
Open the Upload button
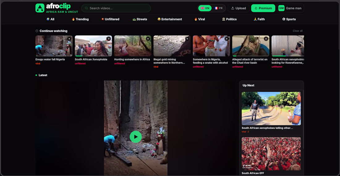pyautogui.click(x=239, y=8)
